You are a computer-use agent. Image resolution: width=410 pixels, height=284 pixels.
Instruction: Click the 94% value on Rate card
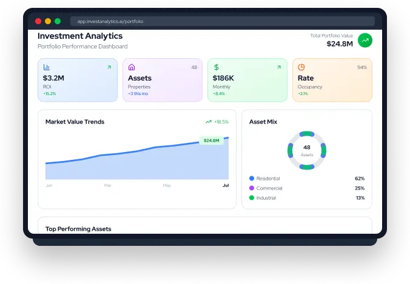pos(362,67)
